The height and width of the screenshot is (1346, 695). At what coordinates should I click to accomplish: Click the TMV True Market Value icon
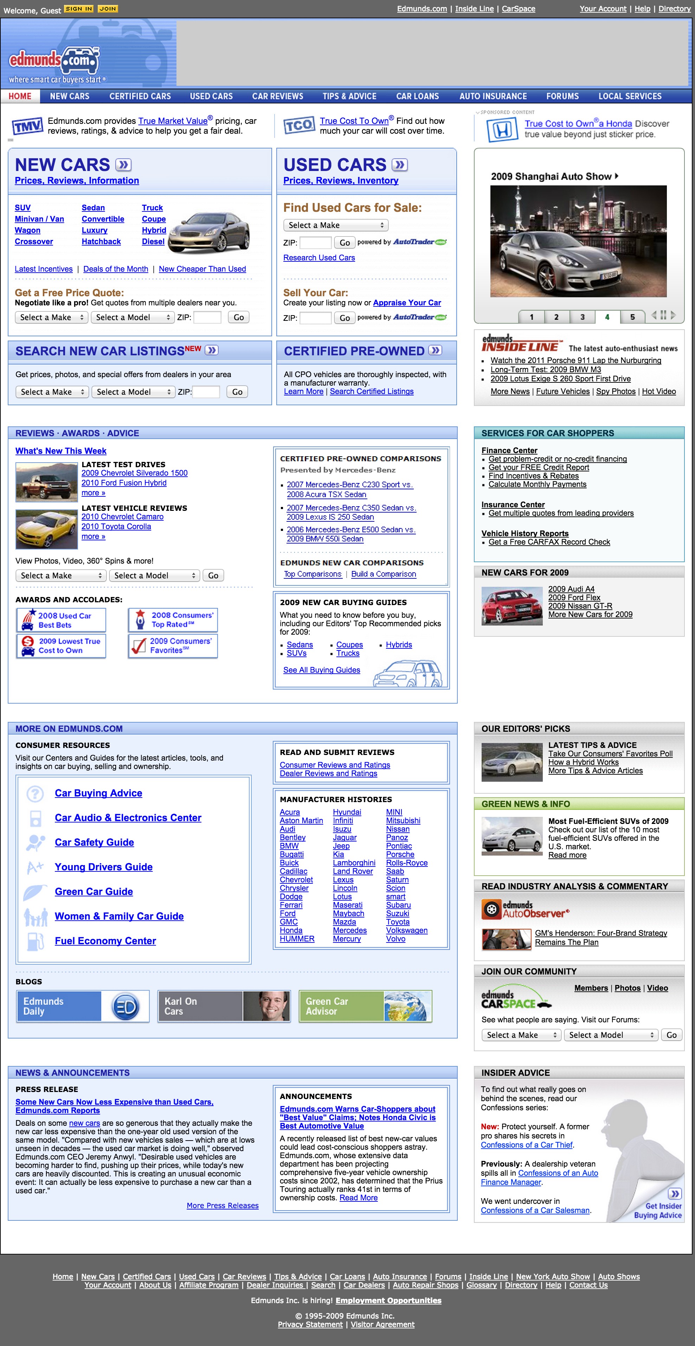point(28,126)
